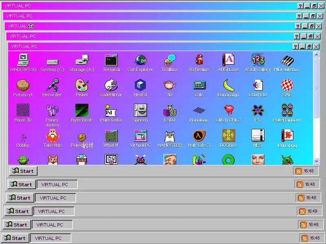This screenshot has width=326, height=244.
Task: Open the WINDOWS 93 computer icon
Action: (23, 60)
